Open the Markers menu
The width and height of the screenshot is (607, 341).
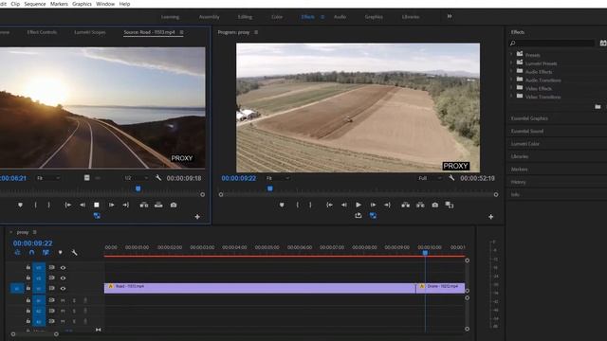click(59, 4)
